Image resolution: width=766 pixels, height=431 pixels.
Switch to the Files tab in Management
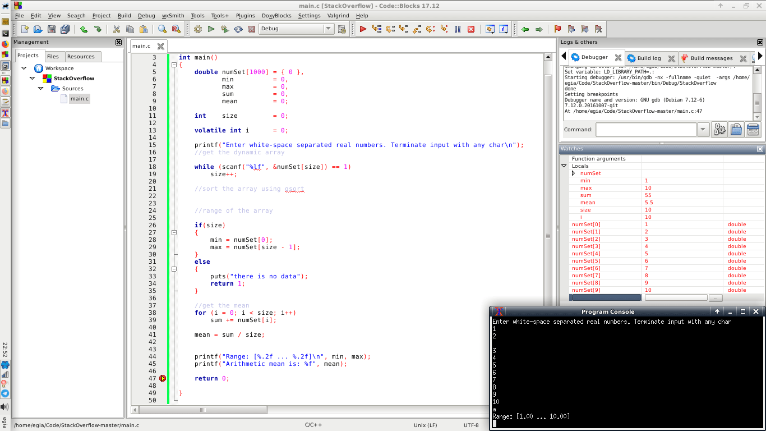(x=53, y=57)
